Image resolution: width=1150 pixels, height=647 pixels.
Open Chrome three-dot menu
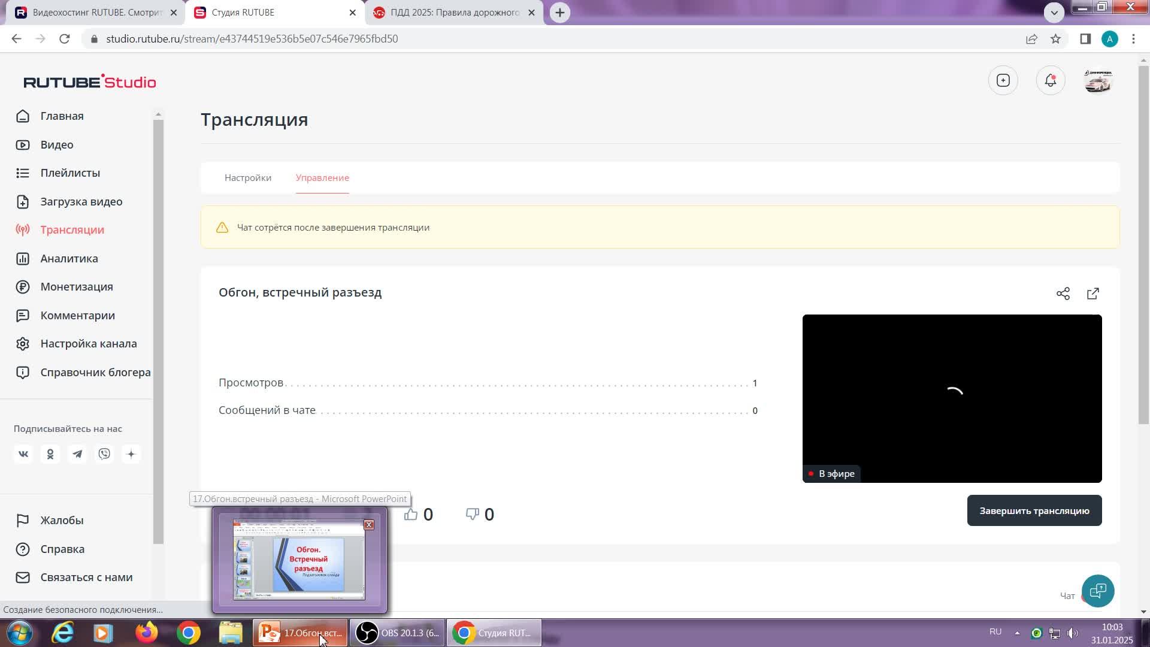[1133, 39]
